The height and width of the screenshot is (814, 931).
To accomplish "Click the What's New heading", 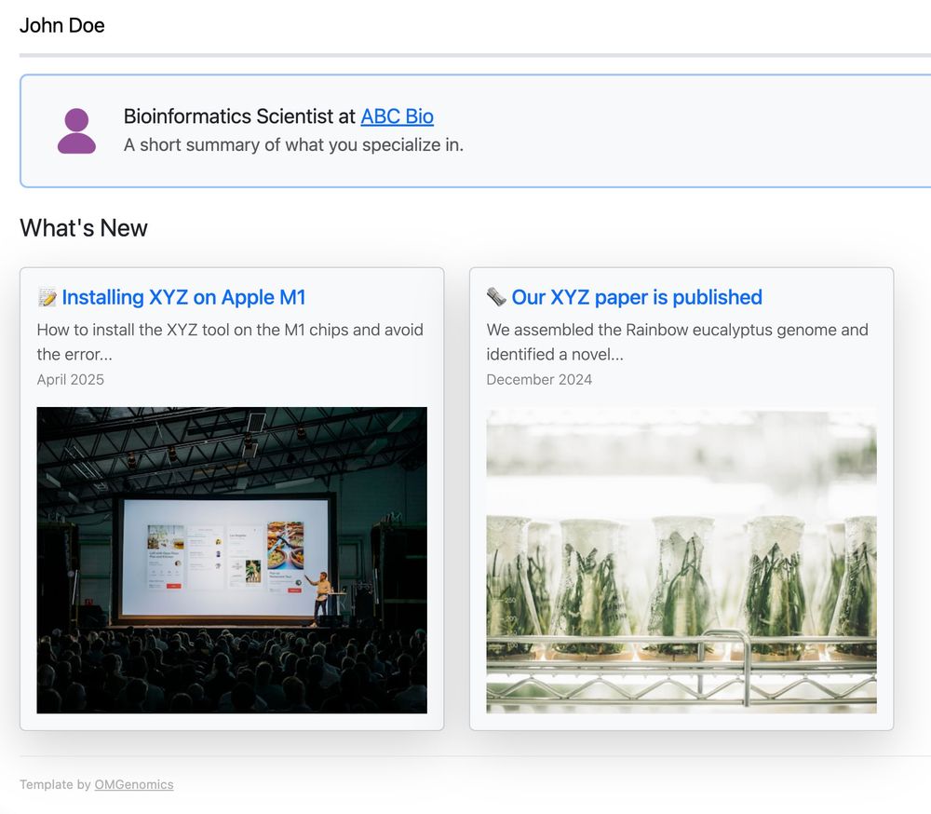I will pyautogui.click(x=84, y=228).
